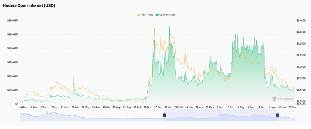Click the 4 Jan date label
This screenshot has height=129, width=311.
click(33, 107)
